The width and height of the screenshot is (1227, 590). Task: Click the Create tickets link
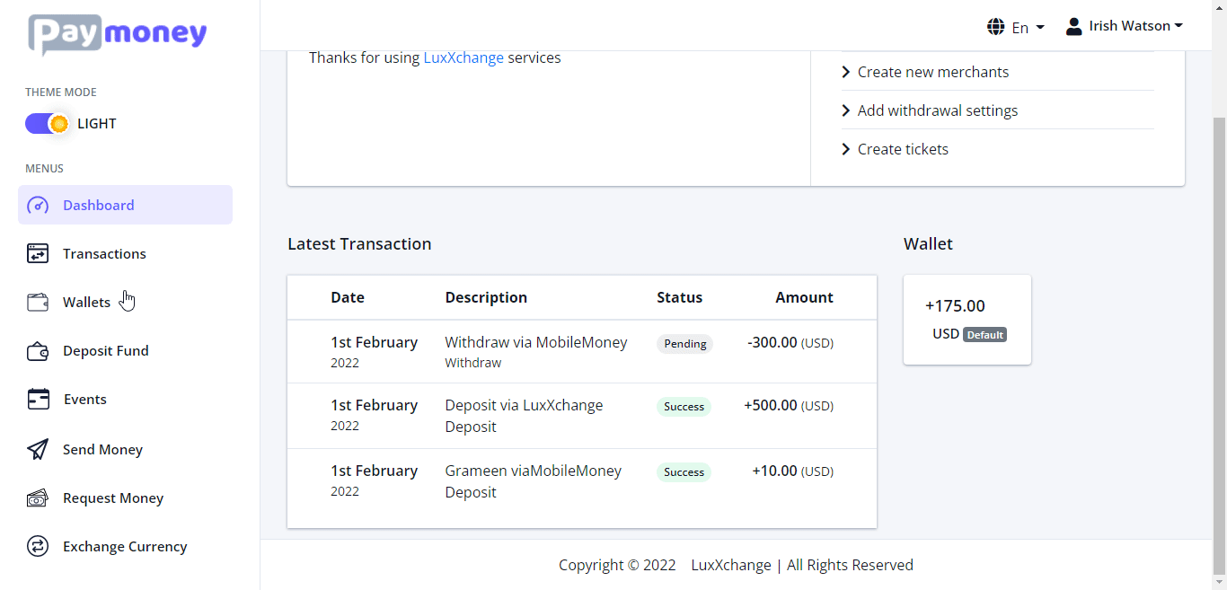[903, 149]
